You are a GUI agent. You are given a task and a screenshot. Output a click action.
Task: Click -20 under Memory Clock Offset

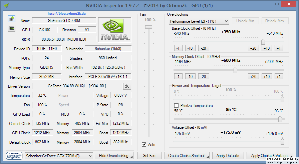(x=204, y=77)
